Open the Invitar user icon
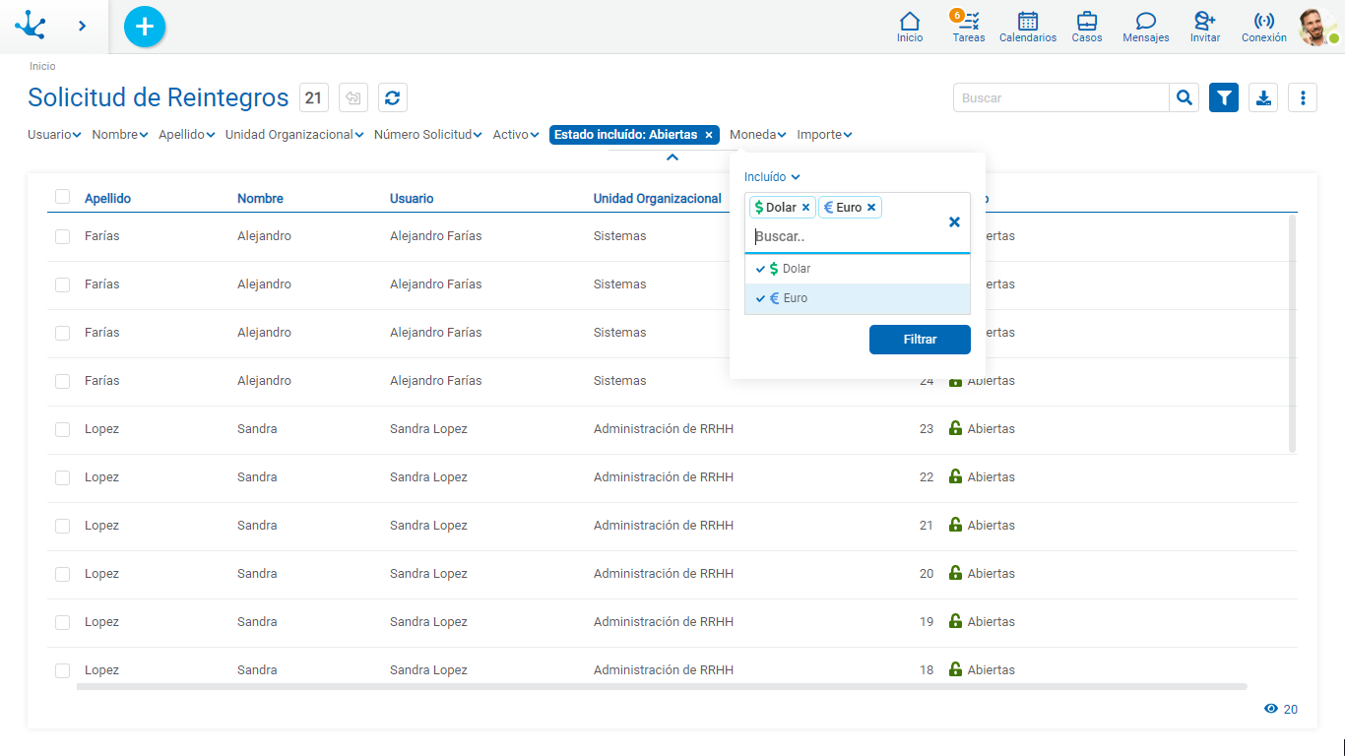 coord(1205,27)
